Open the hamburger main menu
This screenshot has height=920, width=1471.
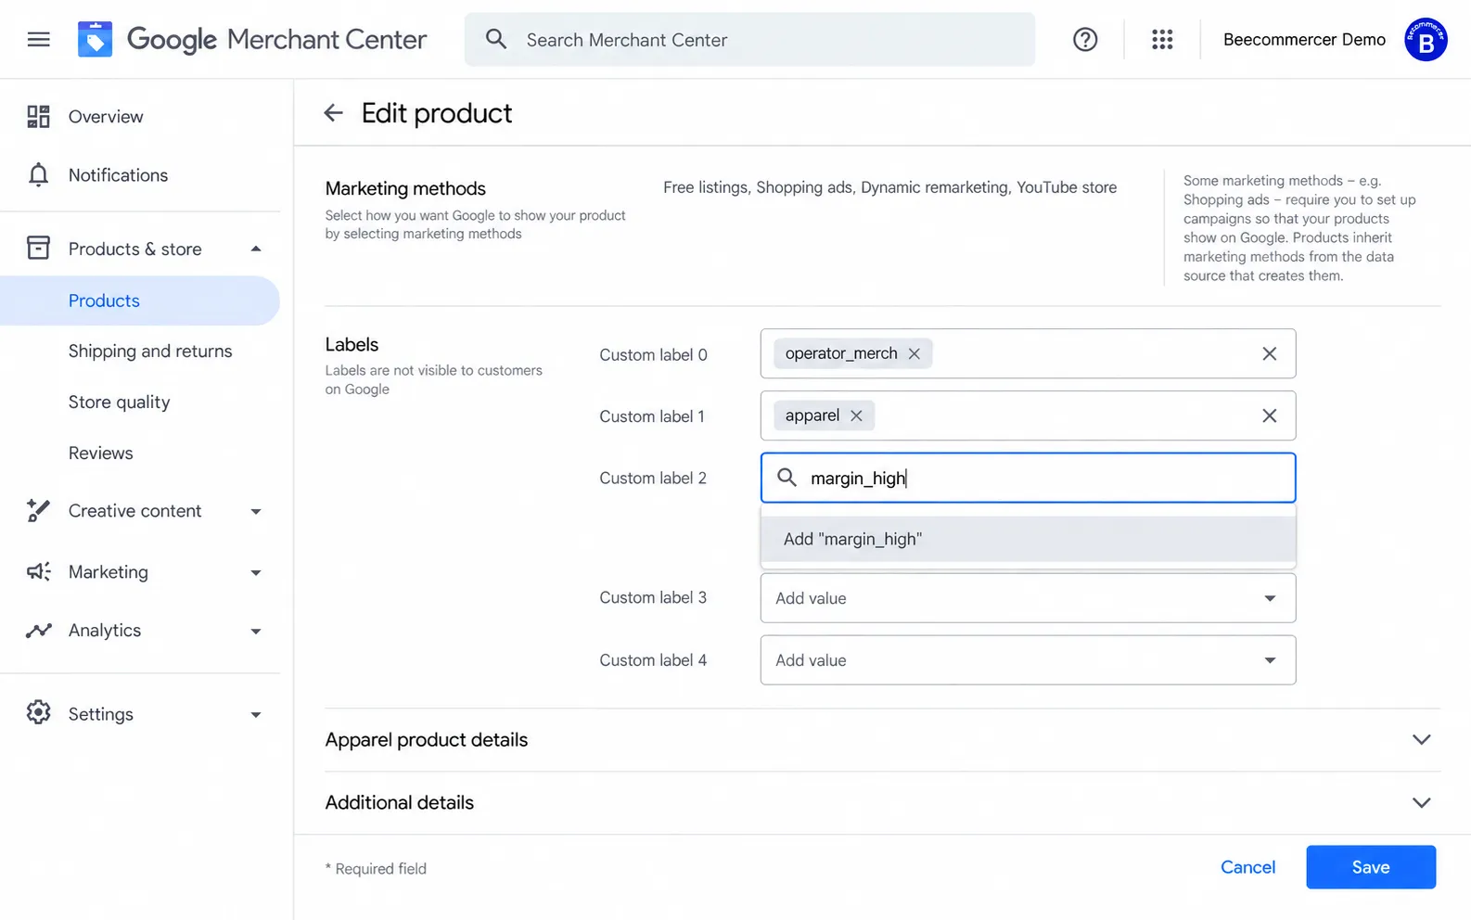click(x=38, y=39)
